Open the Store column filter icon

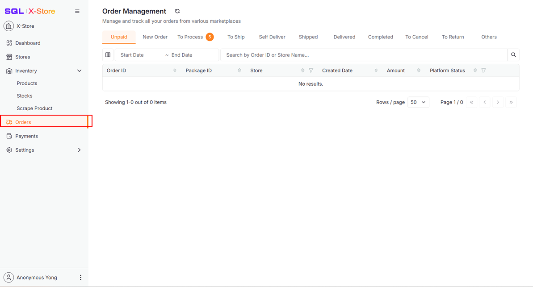[x=311, y=71]
